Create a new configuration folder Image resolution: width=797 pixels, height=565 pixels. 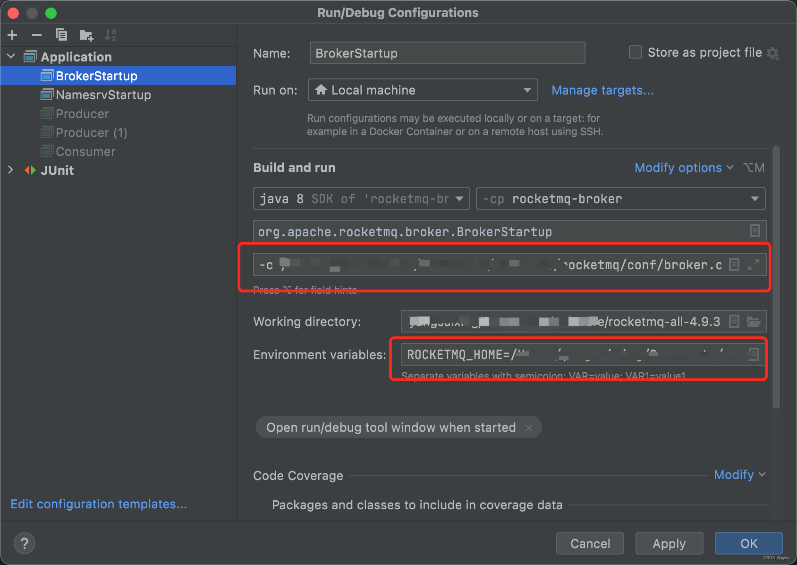86,35
